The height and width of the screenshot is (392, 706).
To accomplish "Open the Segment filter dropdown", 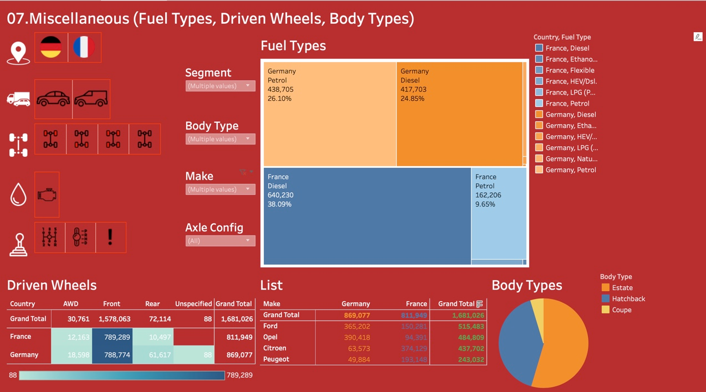I will [x=220, y=86].
